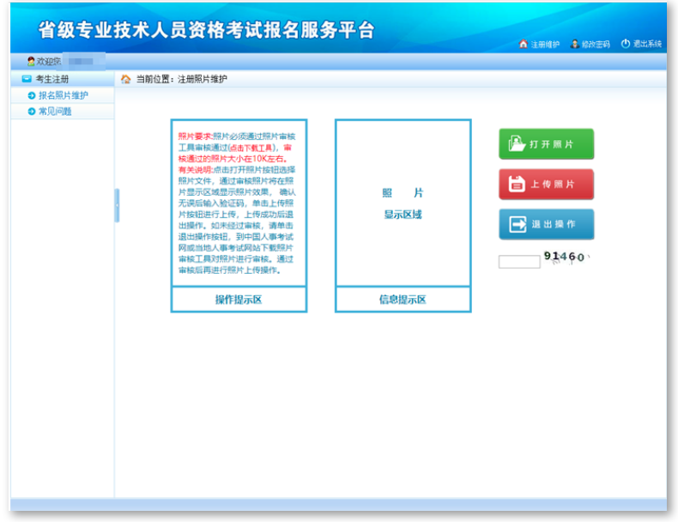Click the exit arrow icon on 退出操作
The image size is (678, 522).
tap(518, 224)
